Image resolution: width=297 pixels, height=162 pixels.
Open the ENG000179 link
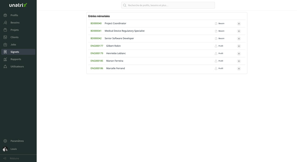pos(97,53)
